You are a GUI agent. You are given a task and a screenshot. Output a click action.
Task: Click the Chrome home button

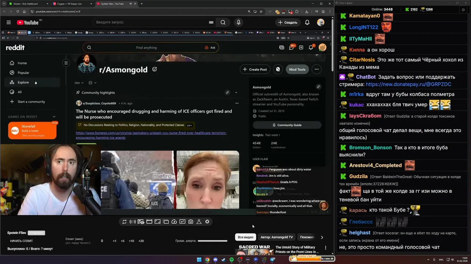pyautogui.click(x=24, y=11)
